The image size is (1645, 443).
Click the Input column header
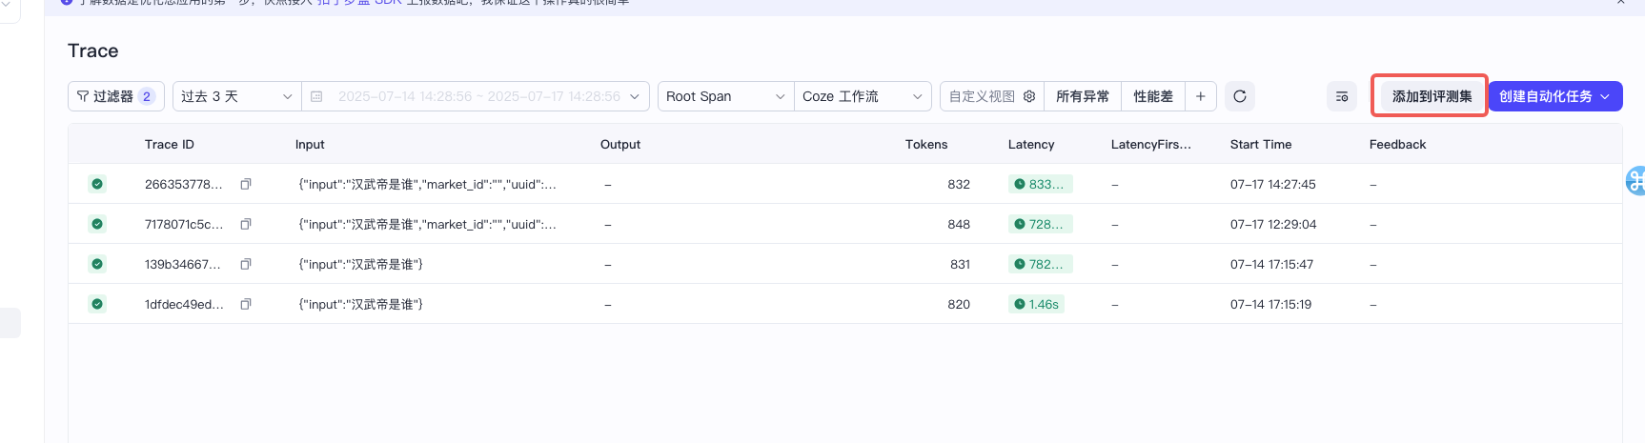[x=310, y=144]
